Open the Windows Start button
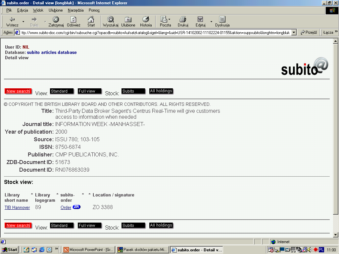The width and height of the screenshot is (339, 254). (x=10, y=250)
